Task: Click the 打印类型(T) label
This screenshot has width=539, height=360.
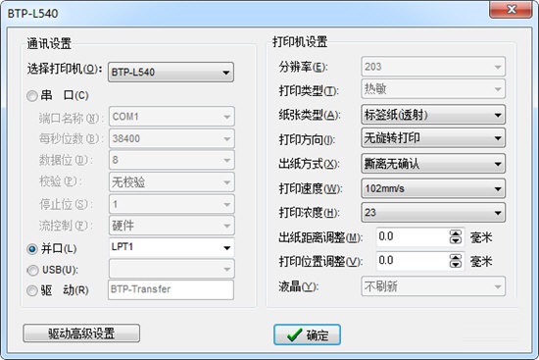Action: (x=309, y=90)
